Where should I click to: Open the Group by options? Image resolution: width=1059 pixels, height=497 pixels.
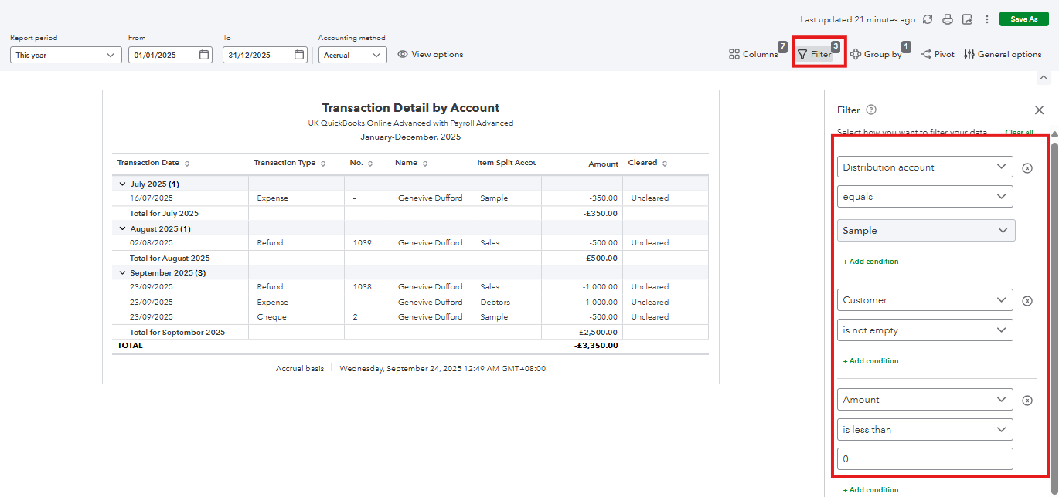[x=876, y=55]
